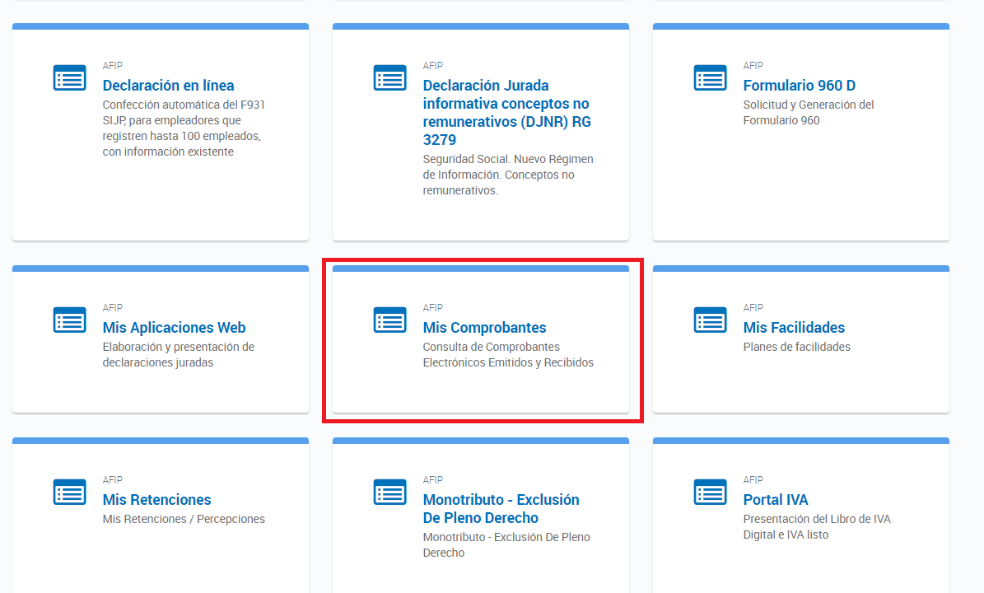Click the gray Monotributo exclusion description text
Screen dimensions: 984x593
[506, 544]
